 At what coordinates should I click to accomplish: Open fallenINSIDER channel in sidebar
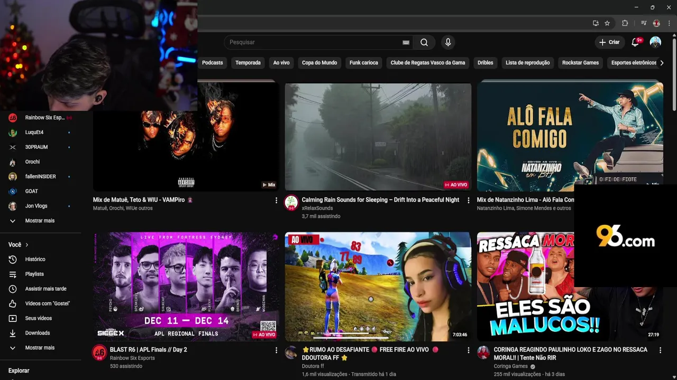coord(41,177)
